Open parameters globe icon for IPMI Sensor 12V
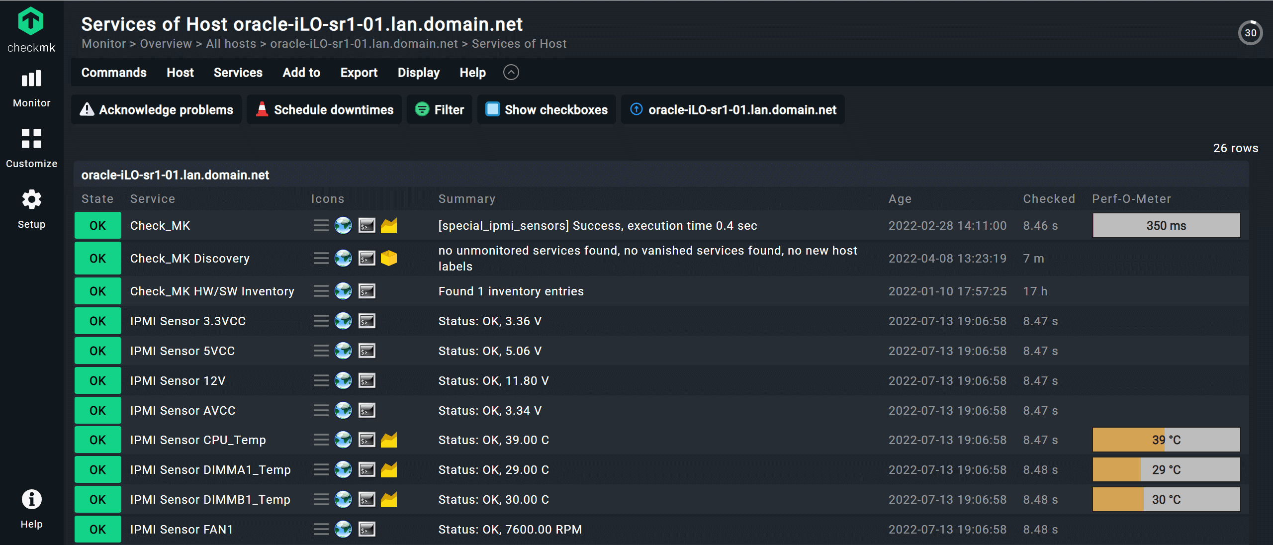 coord(343,381)
